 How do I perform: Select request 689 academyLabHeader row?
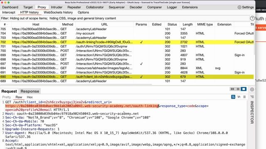pyautogui.click(x=127, y=81)
